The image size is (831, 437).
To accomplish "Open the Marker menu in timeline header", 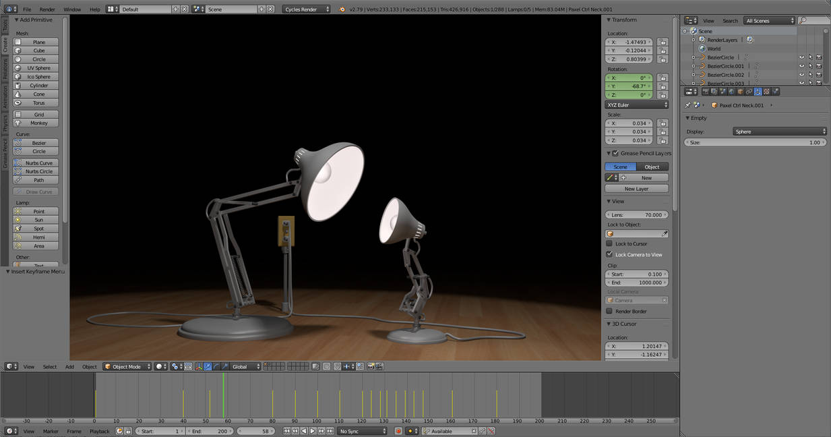I will tap(51, 431).
